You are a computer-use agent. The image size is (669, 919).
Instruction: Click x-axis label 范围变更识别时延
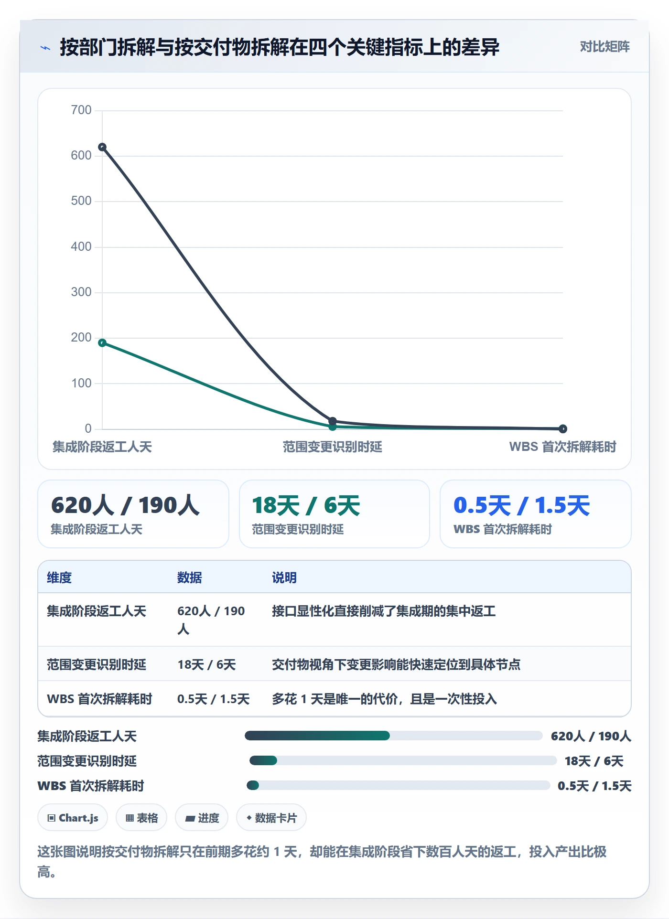[333, 447]
